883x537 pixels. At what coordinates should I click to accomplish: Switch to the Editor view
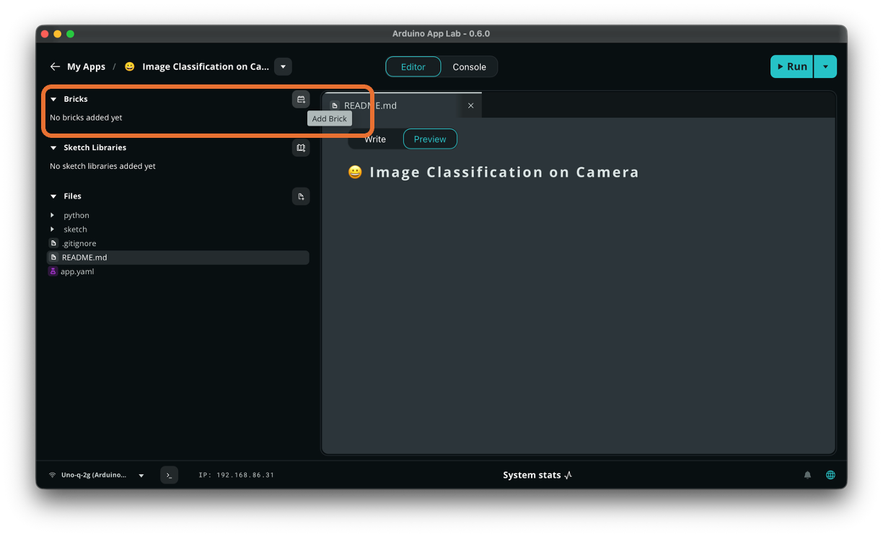pos(413,66)
